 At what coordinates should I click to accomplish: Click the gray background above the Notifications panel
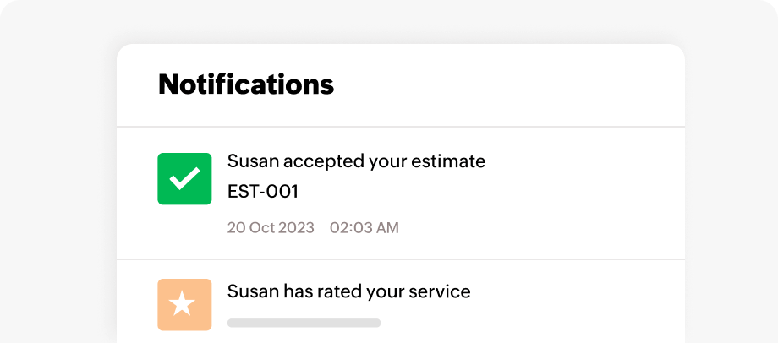400,21
